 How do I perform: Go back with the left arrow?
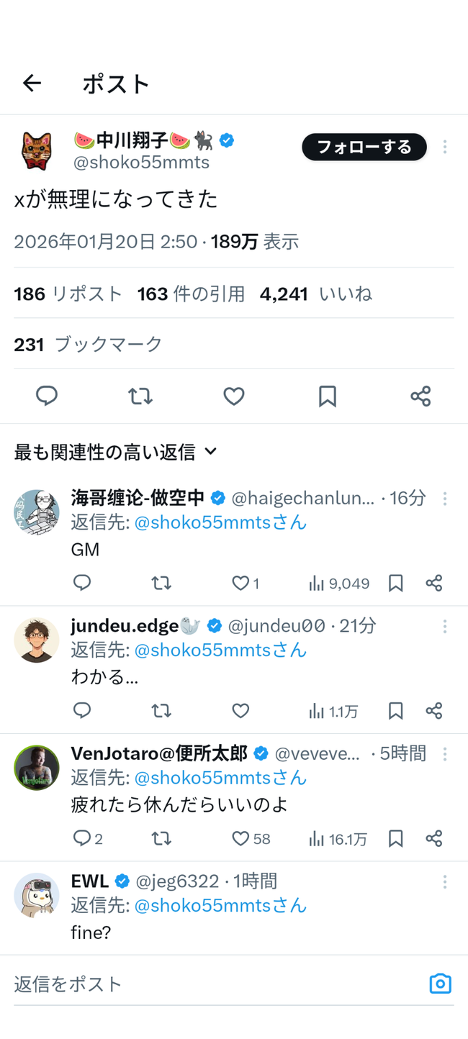click(32, 83)
